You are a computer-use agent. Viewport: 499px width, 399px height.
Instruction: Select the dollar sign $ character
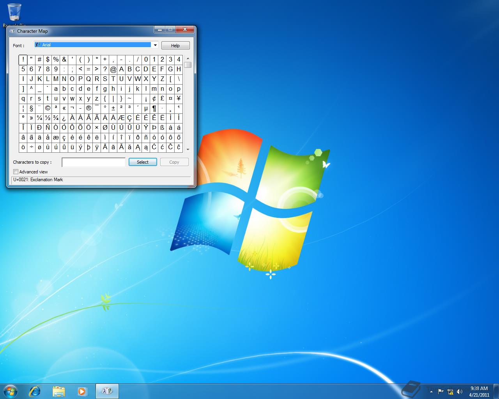(48, 60)
